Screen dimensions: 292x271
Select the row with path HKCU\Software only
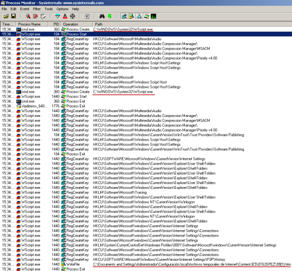click(x=146, y=72)
